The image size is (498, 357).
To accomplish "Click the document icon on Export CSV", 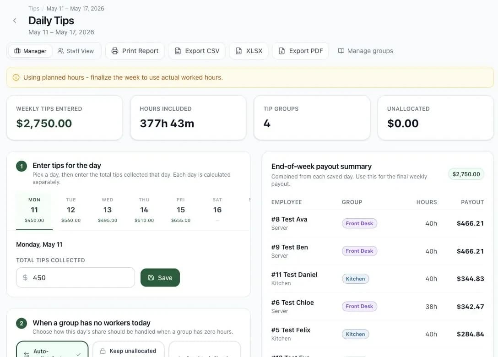I will (x=178, y=51).
